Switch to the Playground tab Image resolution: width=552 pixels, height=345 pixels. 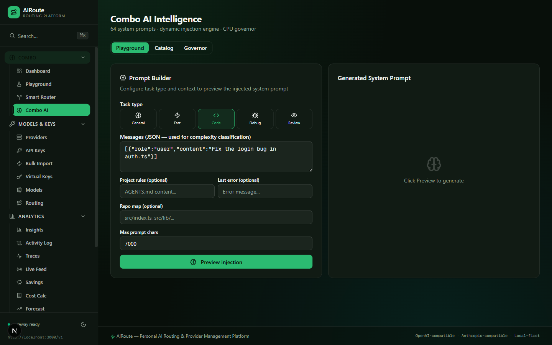(x=130, y=48)
